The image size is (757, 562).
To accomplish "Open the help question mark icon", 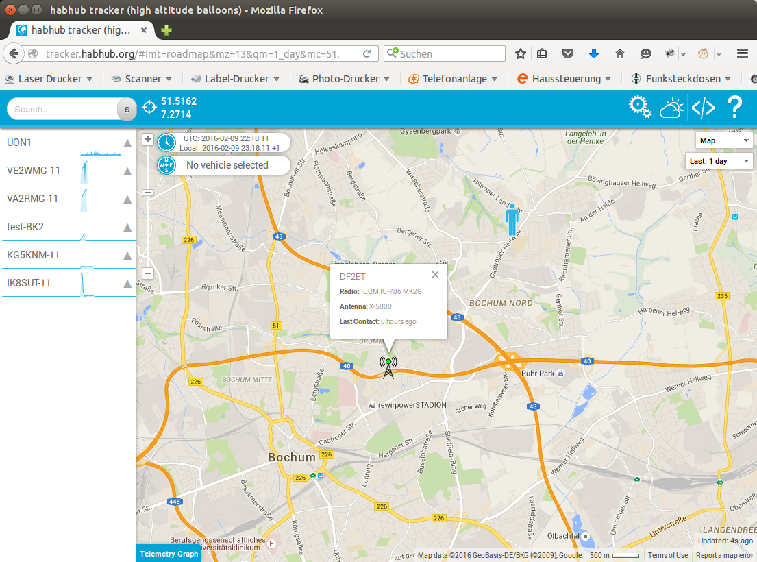I will click(734, 107).
